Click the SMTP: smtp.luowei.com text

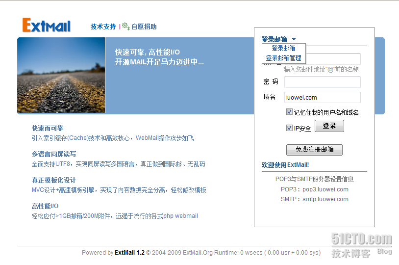tap(315, 199)
